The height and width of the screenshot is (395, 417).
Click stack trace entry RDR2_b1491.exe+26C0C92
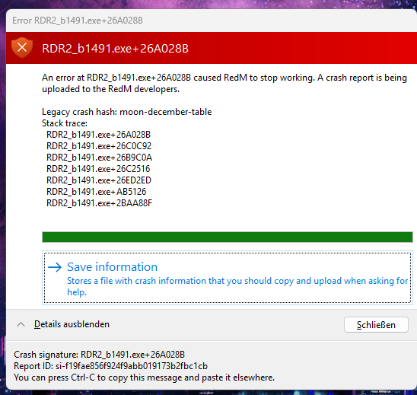99,146
